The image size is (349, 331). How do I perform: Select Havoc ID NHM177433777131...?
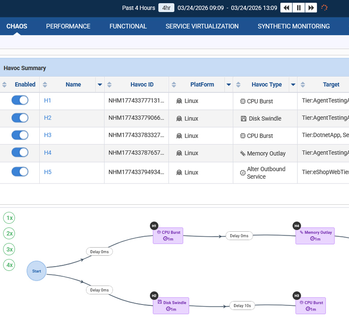coord(136,101)
